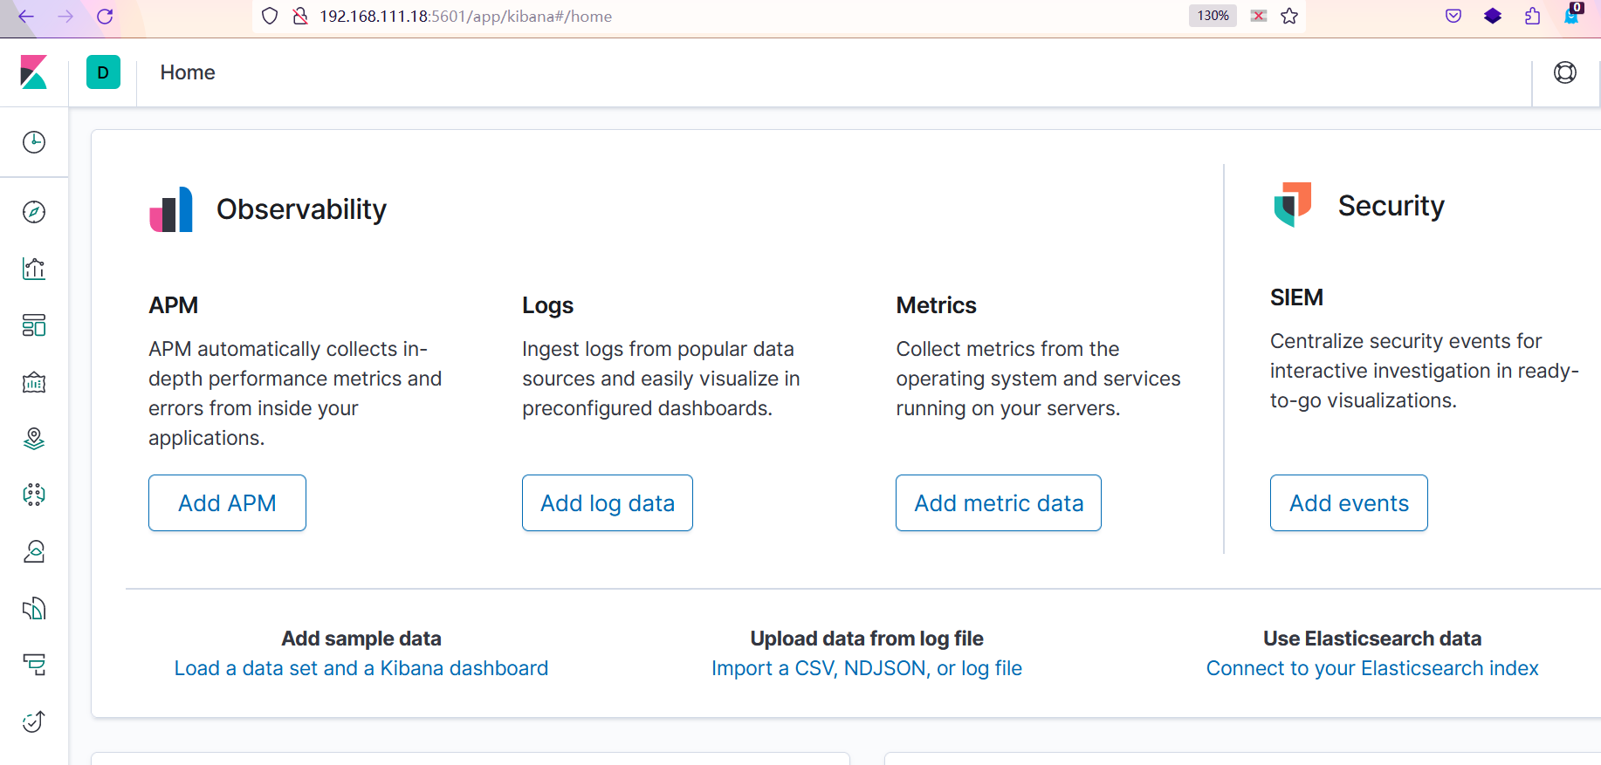Image resolution: width=1601 pixels, height=765 pixels.
Task: Open Pocket save icon
Action: 1453,16
